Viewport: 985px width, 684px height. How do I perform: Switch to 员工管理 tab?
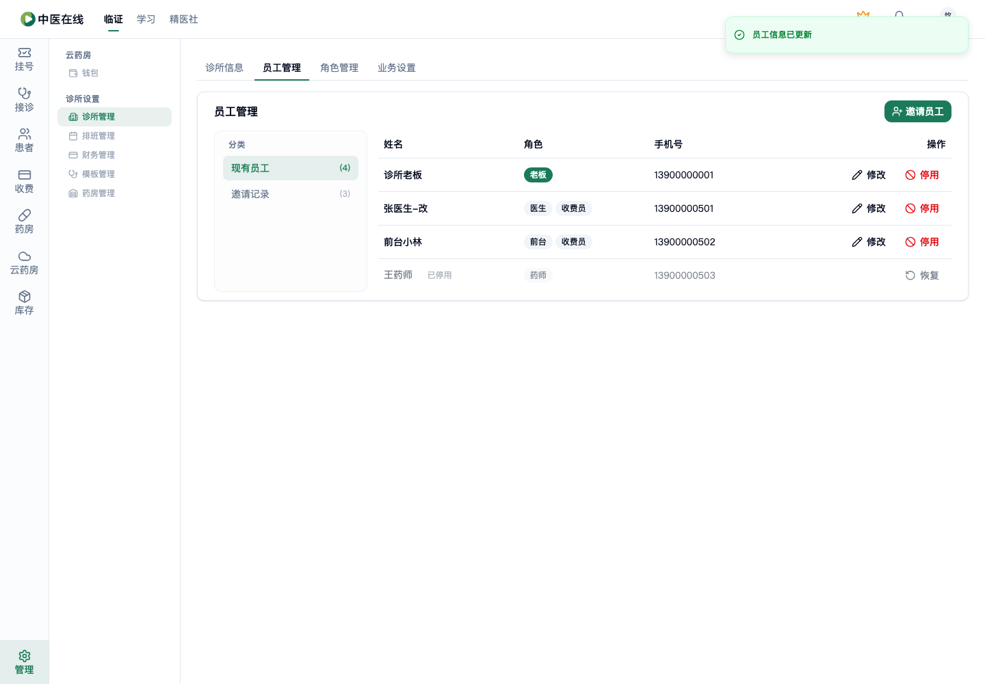pyautogui.click(x=282, y=68)
